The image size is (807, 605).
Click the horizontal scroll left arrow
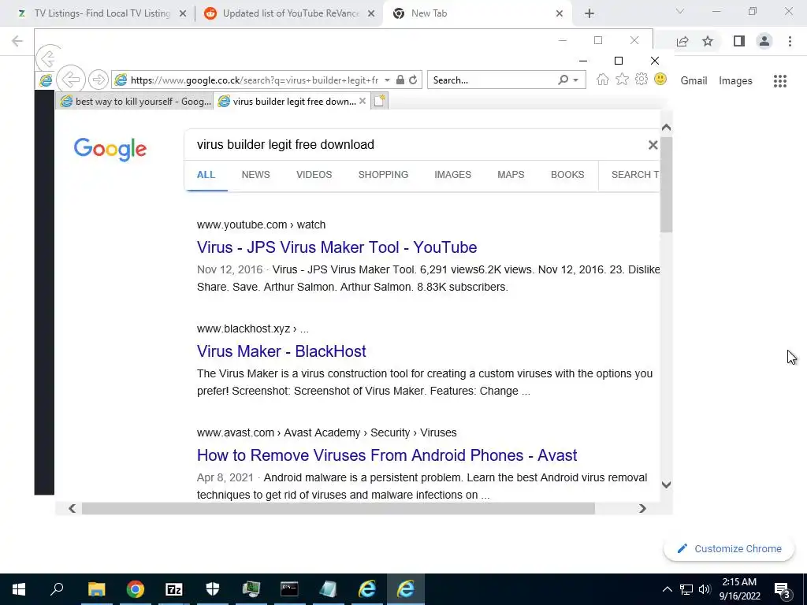[72, 508]
